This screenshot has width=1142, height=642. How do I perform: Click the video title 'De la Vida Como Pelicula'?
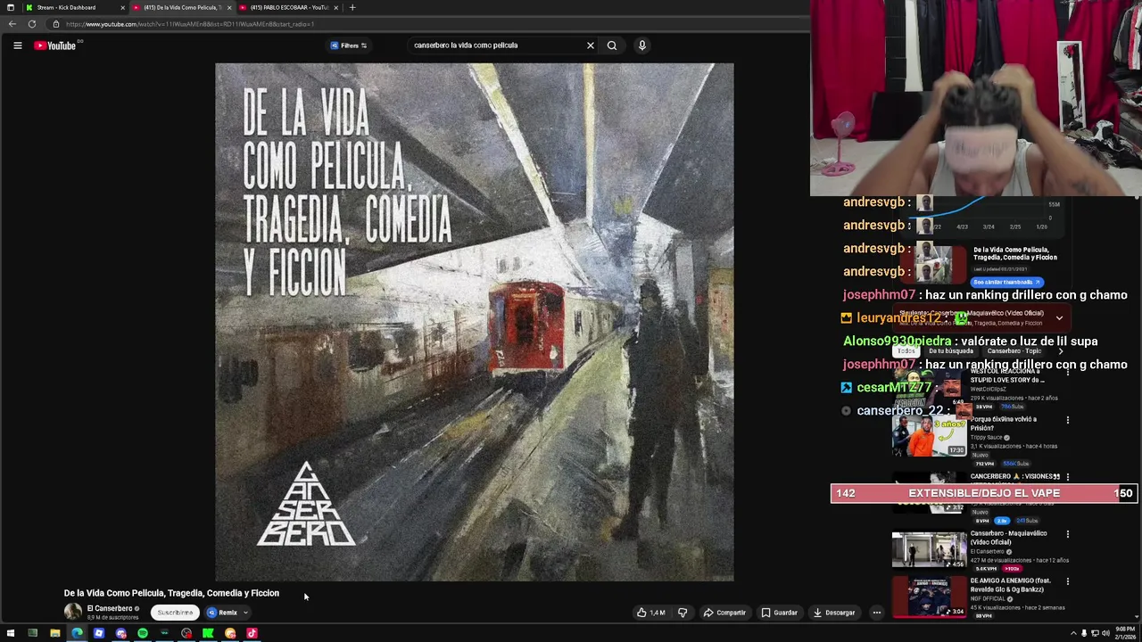171,593
